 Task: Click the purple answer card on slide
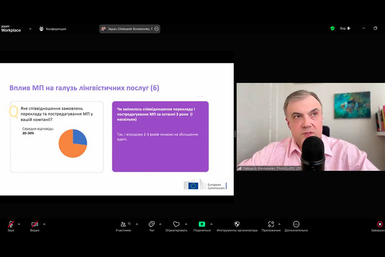tap(160, 137)
